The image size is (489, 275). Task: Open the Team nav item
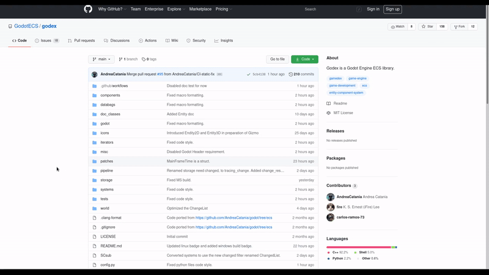click(x=136, y=9)
